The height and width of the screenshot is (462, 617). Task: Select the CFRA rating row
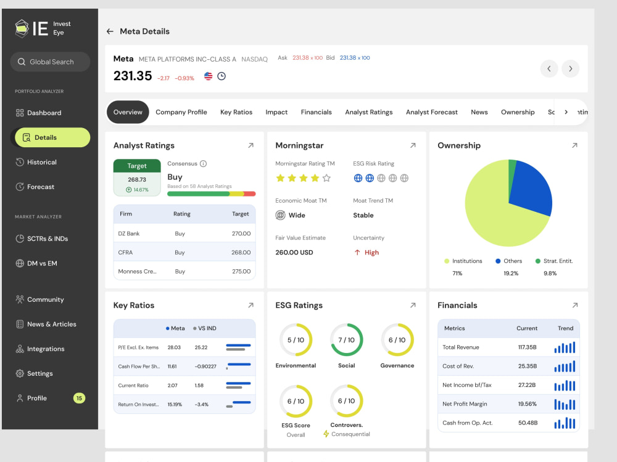184,252
